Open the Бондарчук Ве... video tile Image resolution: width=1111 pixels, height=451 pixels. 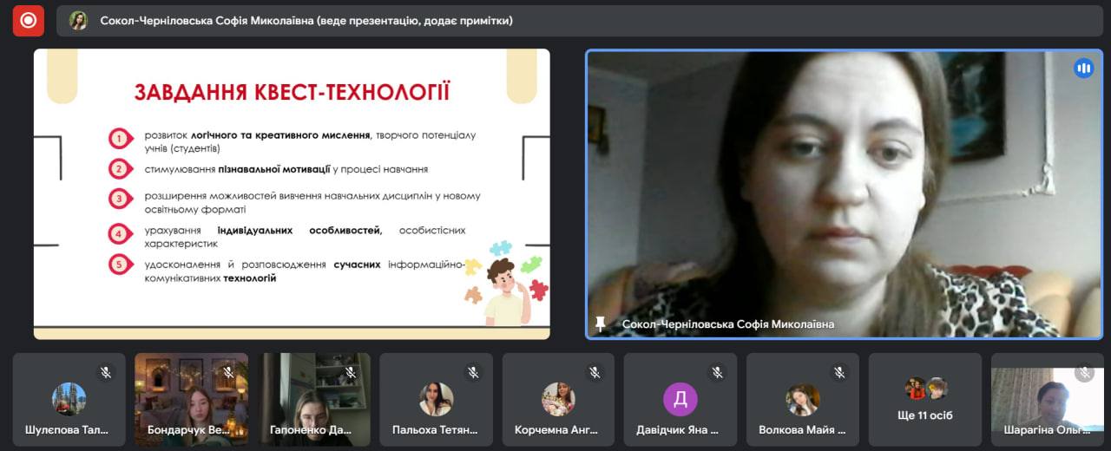191,400
